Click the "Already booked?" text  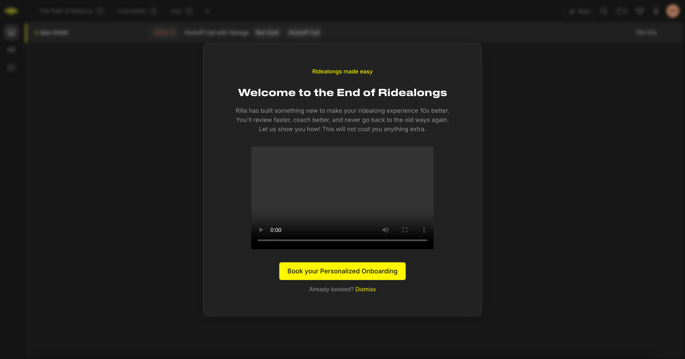(x=331, y=289)
